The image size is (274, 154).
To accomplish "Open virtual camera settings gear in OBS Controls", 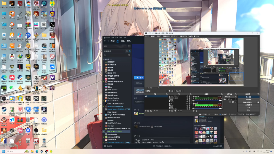I will pyautogui.click(x=258, y=102).
